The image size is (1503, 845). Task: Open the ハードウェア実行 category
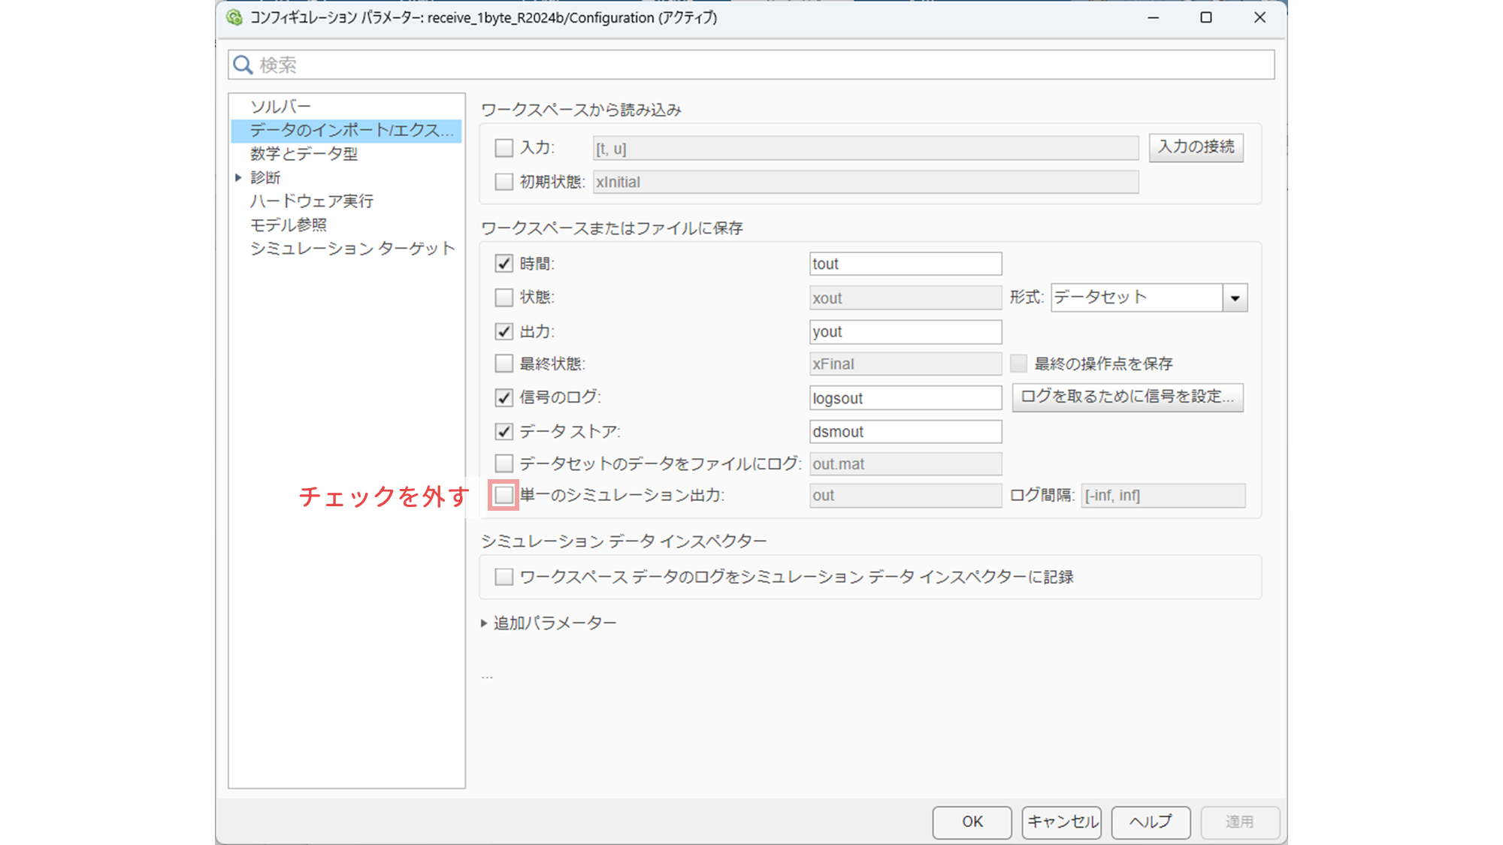(311, 201)
